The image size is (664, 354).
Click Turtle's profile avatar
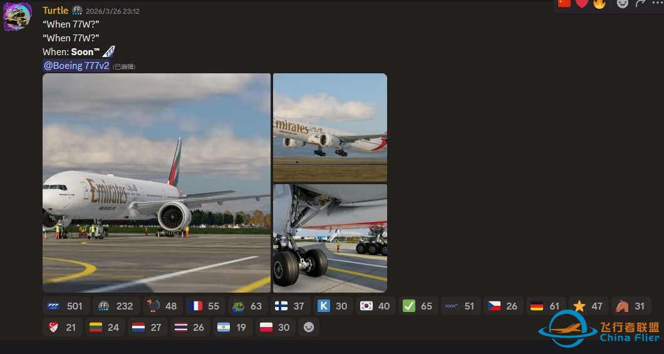click(x=17, y=16)
